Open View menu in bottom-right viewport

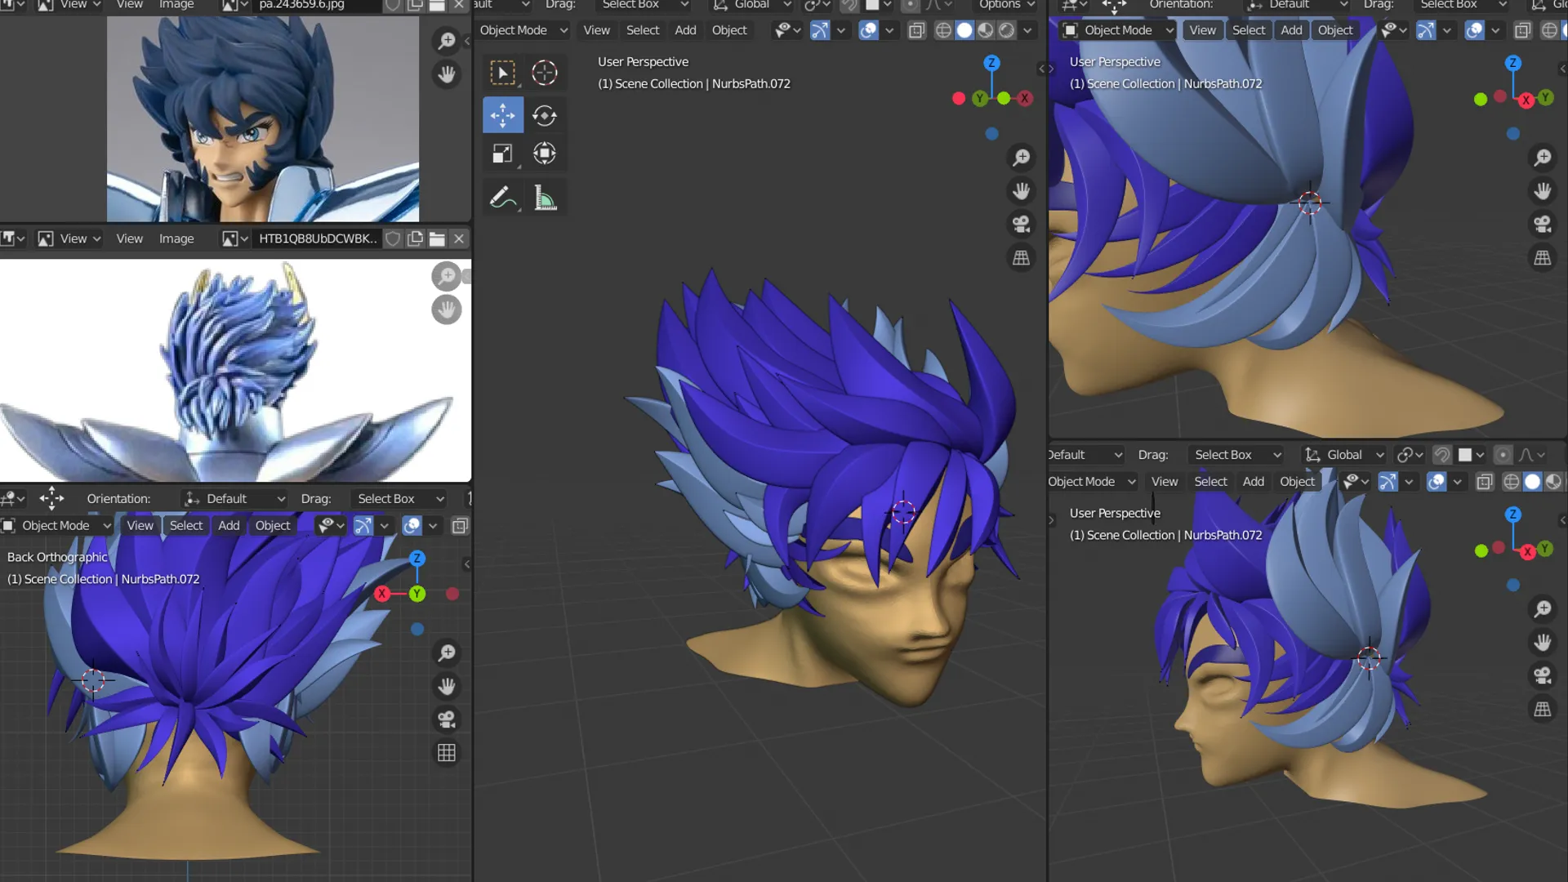pos(1165,482)
